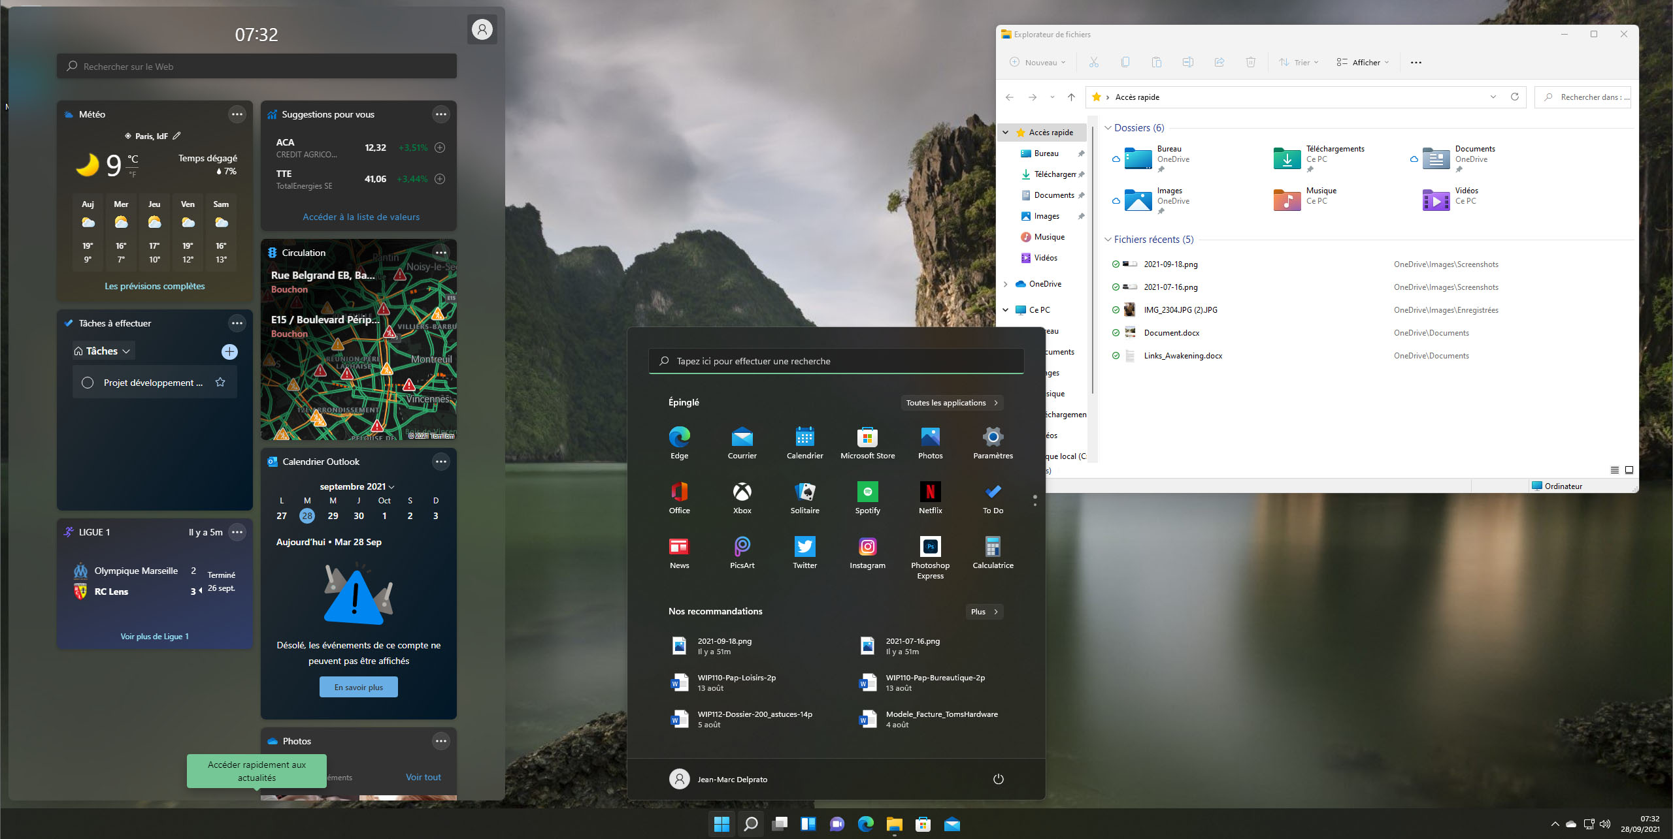Select Musique in Explorer navigation pane

point(1049,237)
